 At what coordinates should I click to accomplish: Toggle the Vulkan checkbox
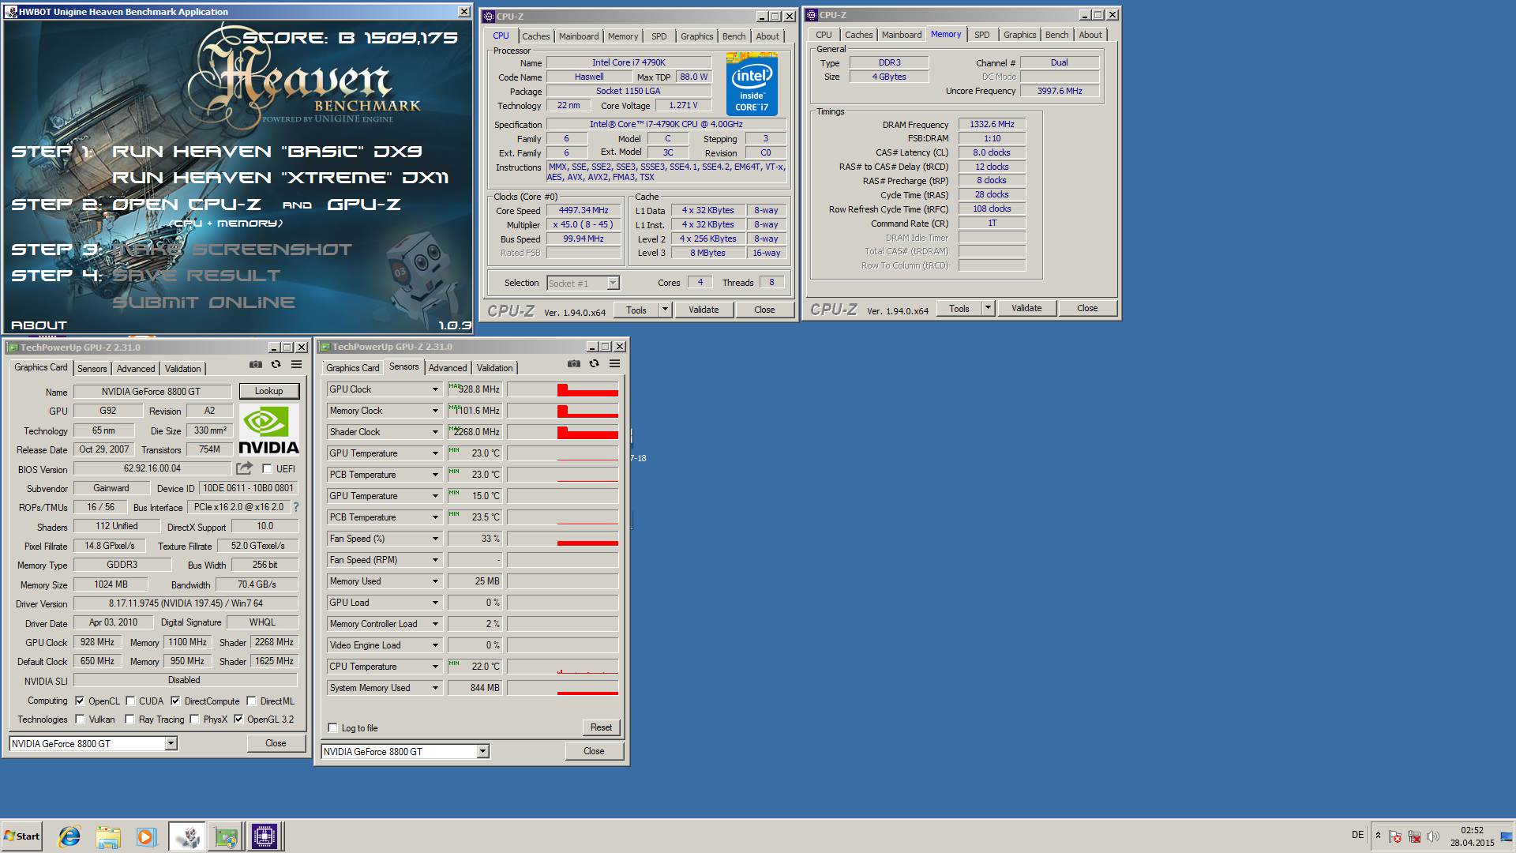coord(80,719)
